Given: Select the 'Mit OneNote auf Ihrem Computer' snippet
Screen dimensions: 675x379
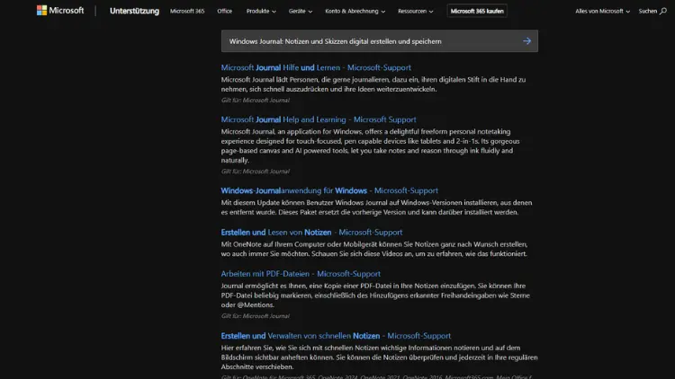Looking at the screenshot, I should [374, 249].
